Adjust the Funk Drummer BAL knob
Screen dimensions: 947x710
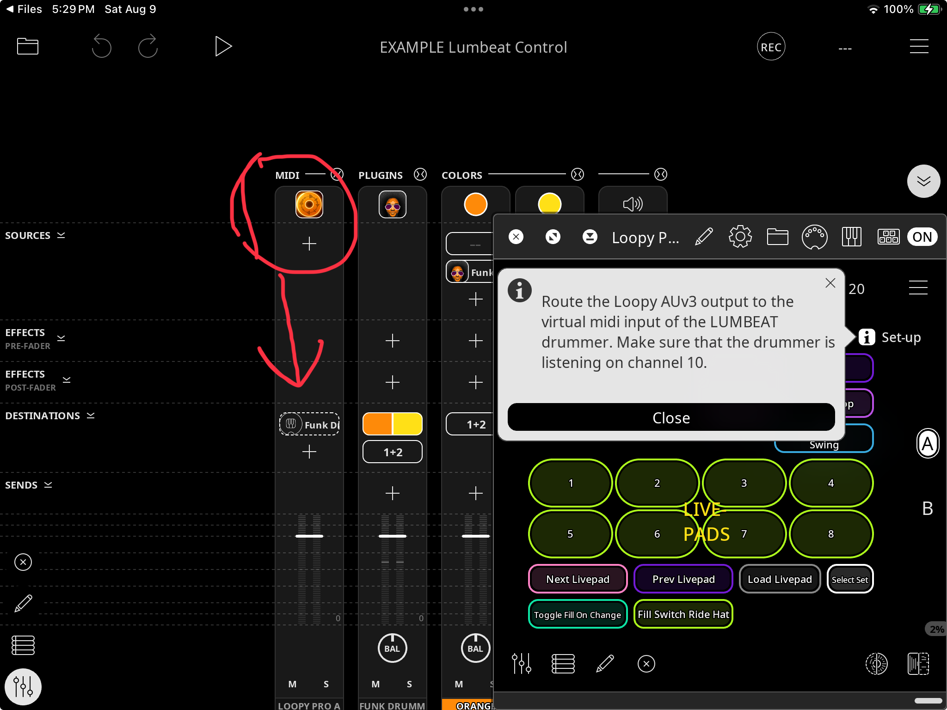click(392, 648)
